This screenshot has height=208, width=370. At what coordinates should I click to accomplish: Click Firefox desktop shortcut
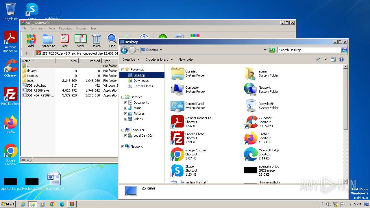[x=10, y=125]
